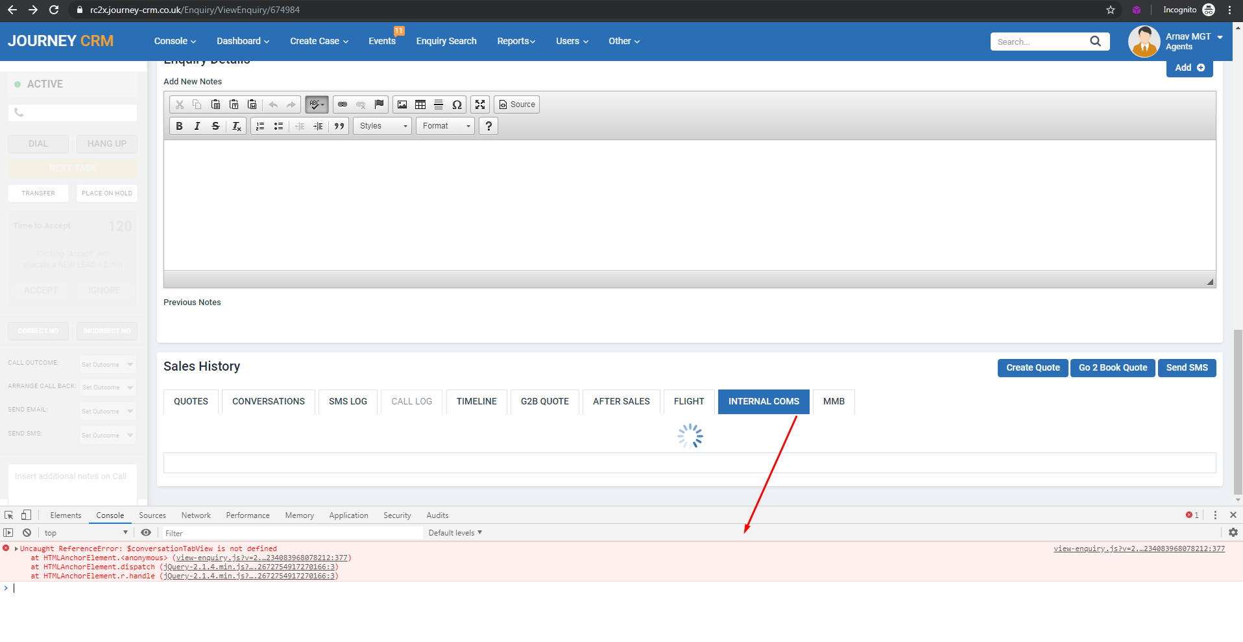Click the page vertical scrollbar
The image size is (1243, 642).
click(1238, 412)
